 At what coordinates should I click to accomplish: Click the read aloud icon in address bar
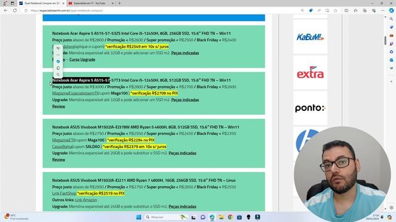(x=319, y=10)
